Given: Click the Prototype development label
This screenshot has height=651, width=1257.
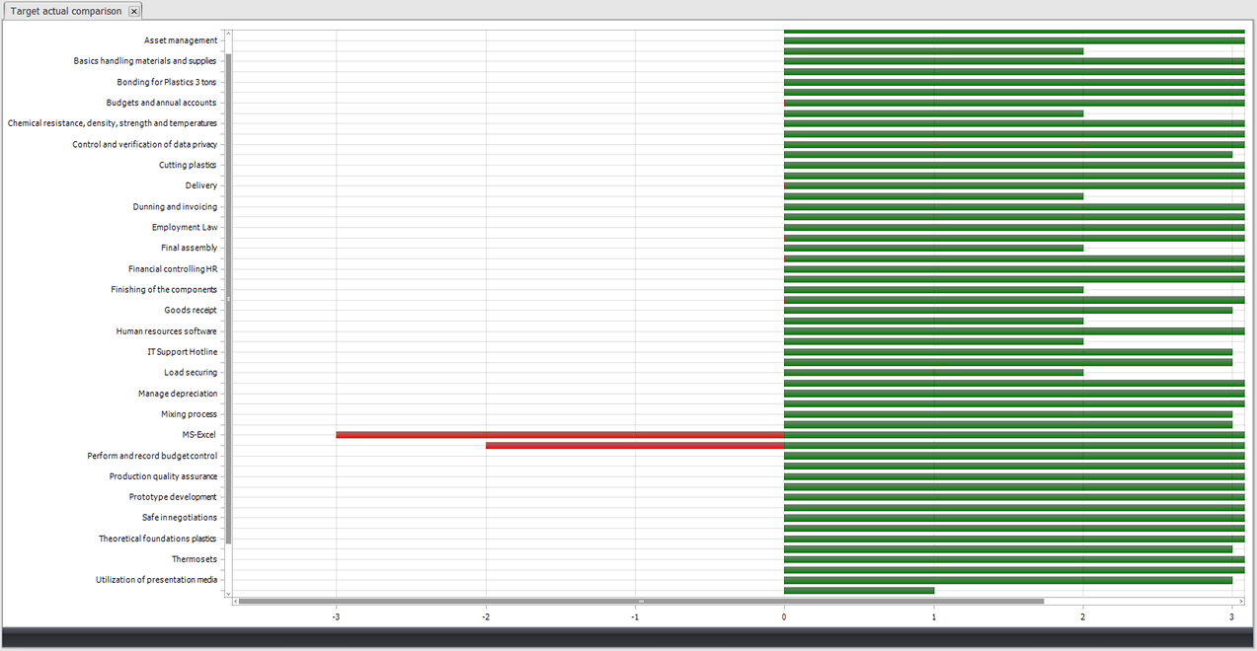Looking at the screenshot, I should point(172,497).
